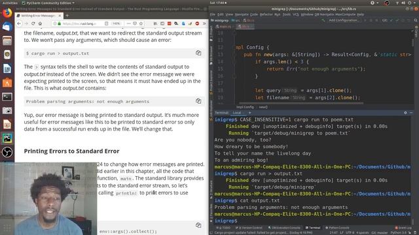This screenshot has height=235, width=419.
Task: Expand the Firefox toolbar overflow chevron
Action: 204,23
